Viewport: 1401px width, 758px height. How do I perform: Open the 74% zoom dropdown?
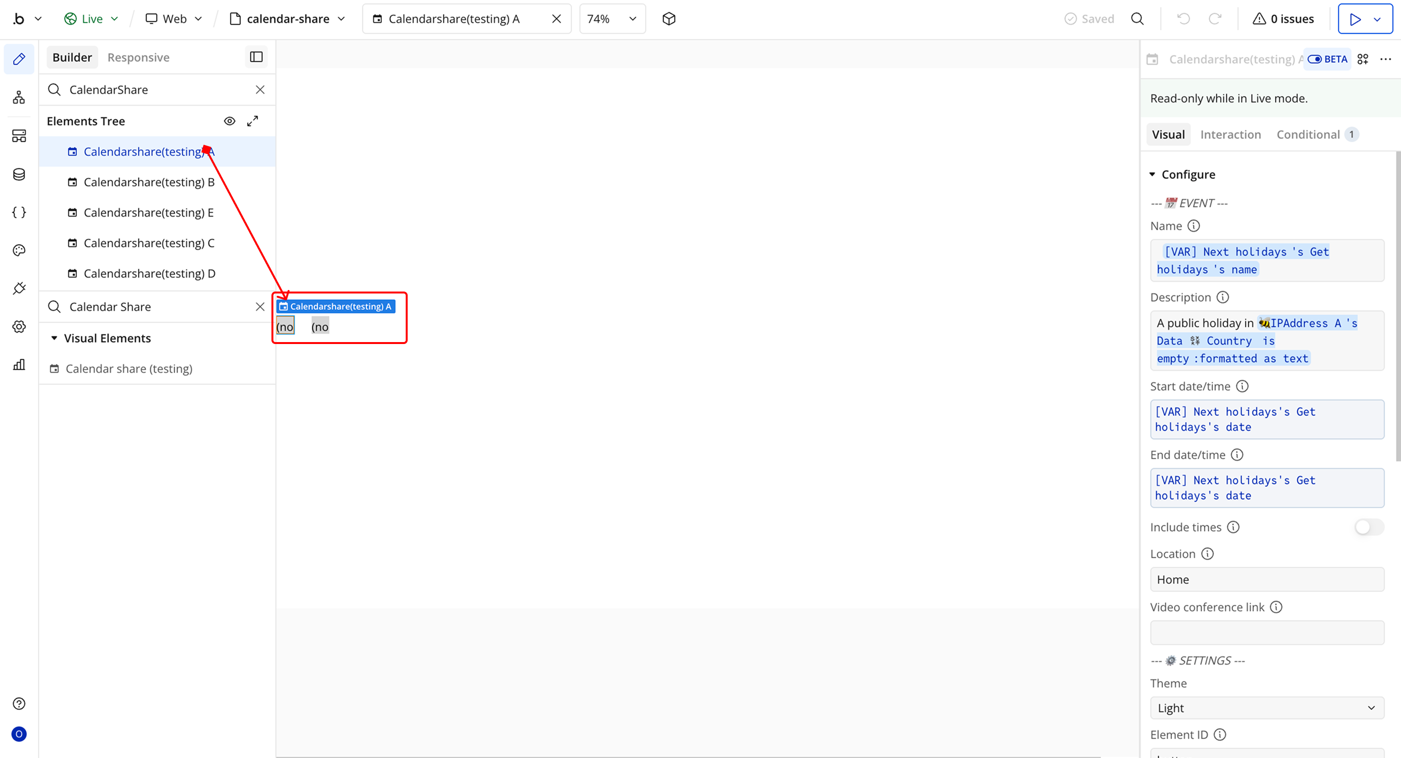612,19
